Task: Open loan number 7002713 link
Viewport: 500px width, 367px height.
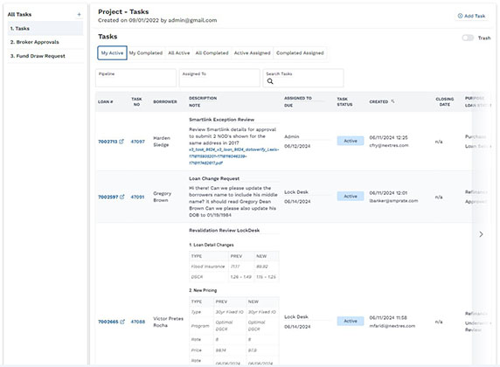Action: (108, 142)
